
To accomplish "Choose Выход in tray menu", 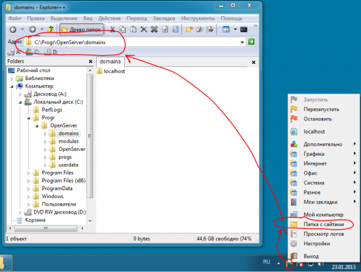I will point(311,256).
